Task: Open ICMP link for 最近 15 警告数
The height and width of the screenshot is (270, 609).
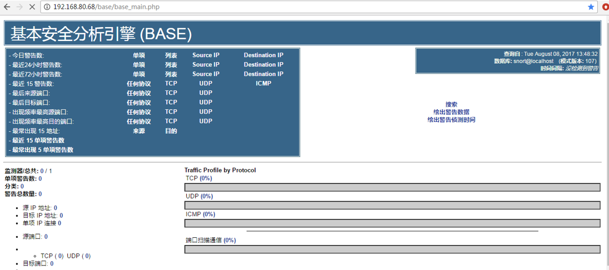Action: point(263,83)
